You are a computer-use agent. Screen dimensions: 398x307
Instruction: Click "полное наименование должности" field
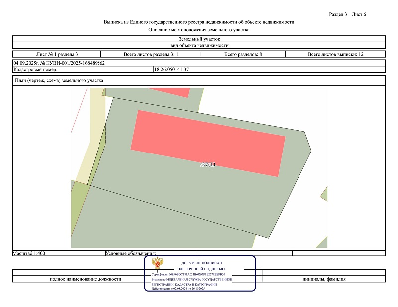click(85, 279)
